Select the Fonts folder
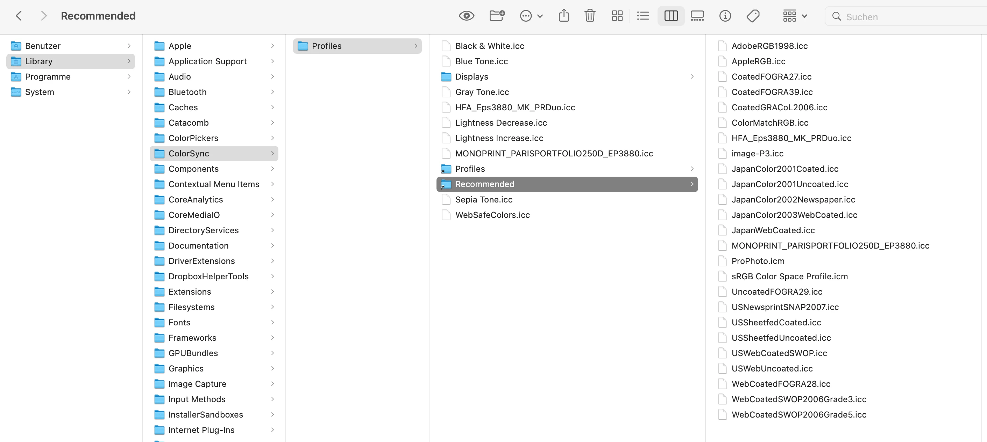Screen dimensions: 987x442 pos(179,323)
